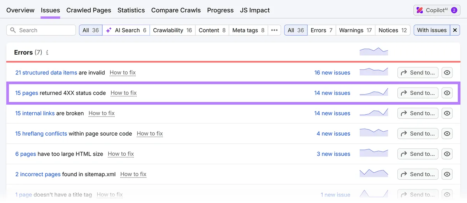Hide the hreflang conflicts issue
Viewport: 467px width, 203px height.
click(447, 134)
